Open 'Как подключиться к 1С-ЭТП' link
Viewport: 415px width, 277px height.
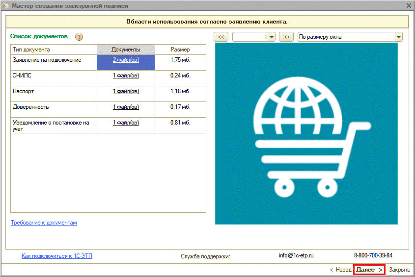(57, 256)
